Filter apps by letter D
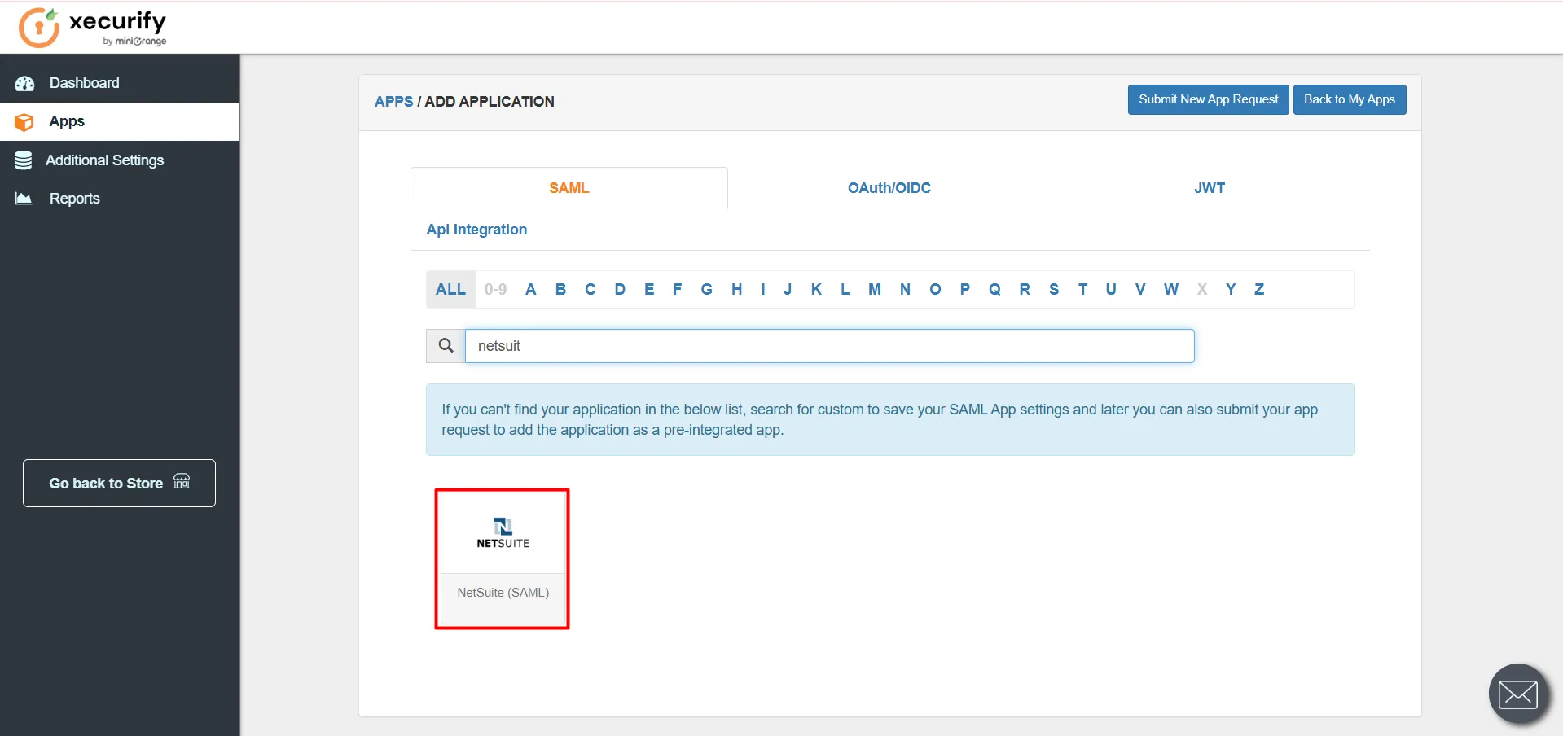Image resolution: width=1563 pixels, height=736 pixels. [620, 289]
